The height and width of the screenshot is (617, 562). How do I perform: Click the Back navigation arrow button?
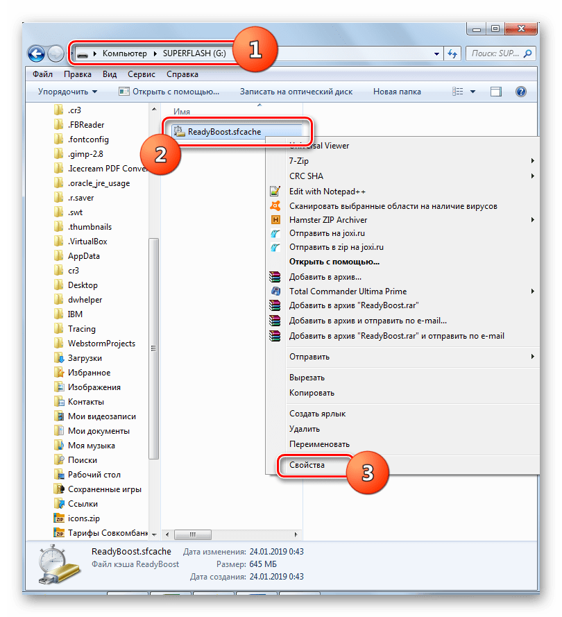[x=36, y=53]
